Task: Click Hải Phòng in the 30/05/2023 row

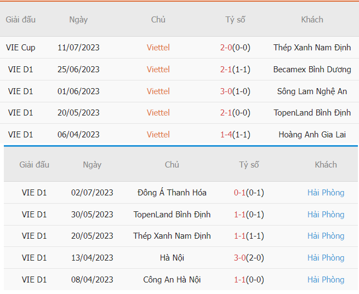Action: [326, 215]
